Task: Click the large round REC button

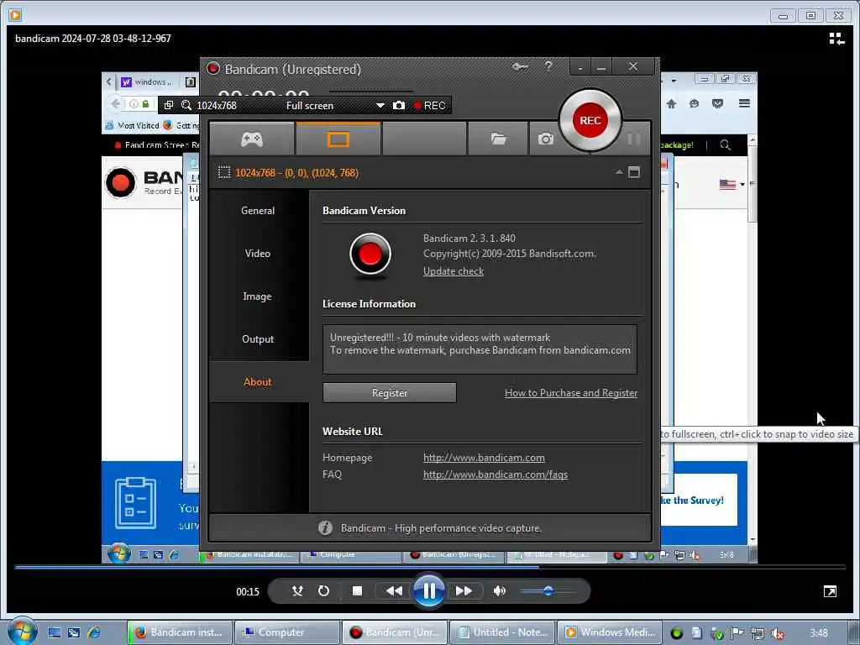Action: click(x=590, y=121)
